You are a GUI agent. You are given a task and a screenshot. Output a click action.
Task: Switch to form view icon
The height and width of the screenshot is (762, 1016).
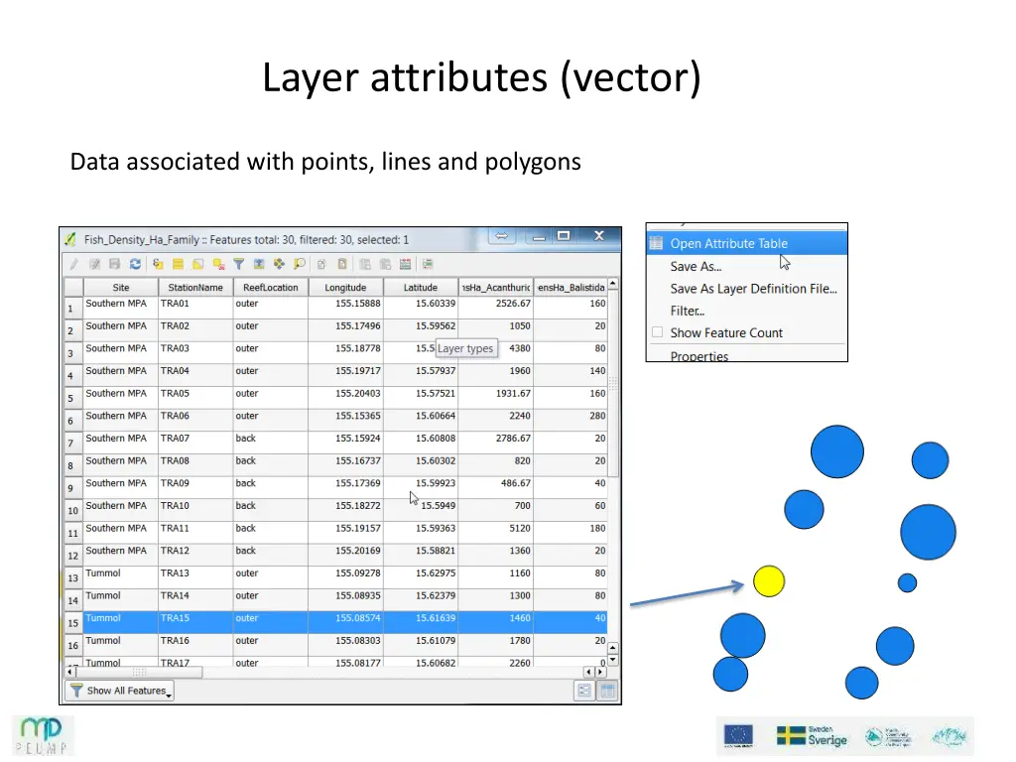point(584,691)
